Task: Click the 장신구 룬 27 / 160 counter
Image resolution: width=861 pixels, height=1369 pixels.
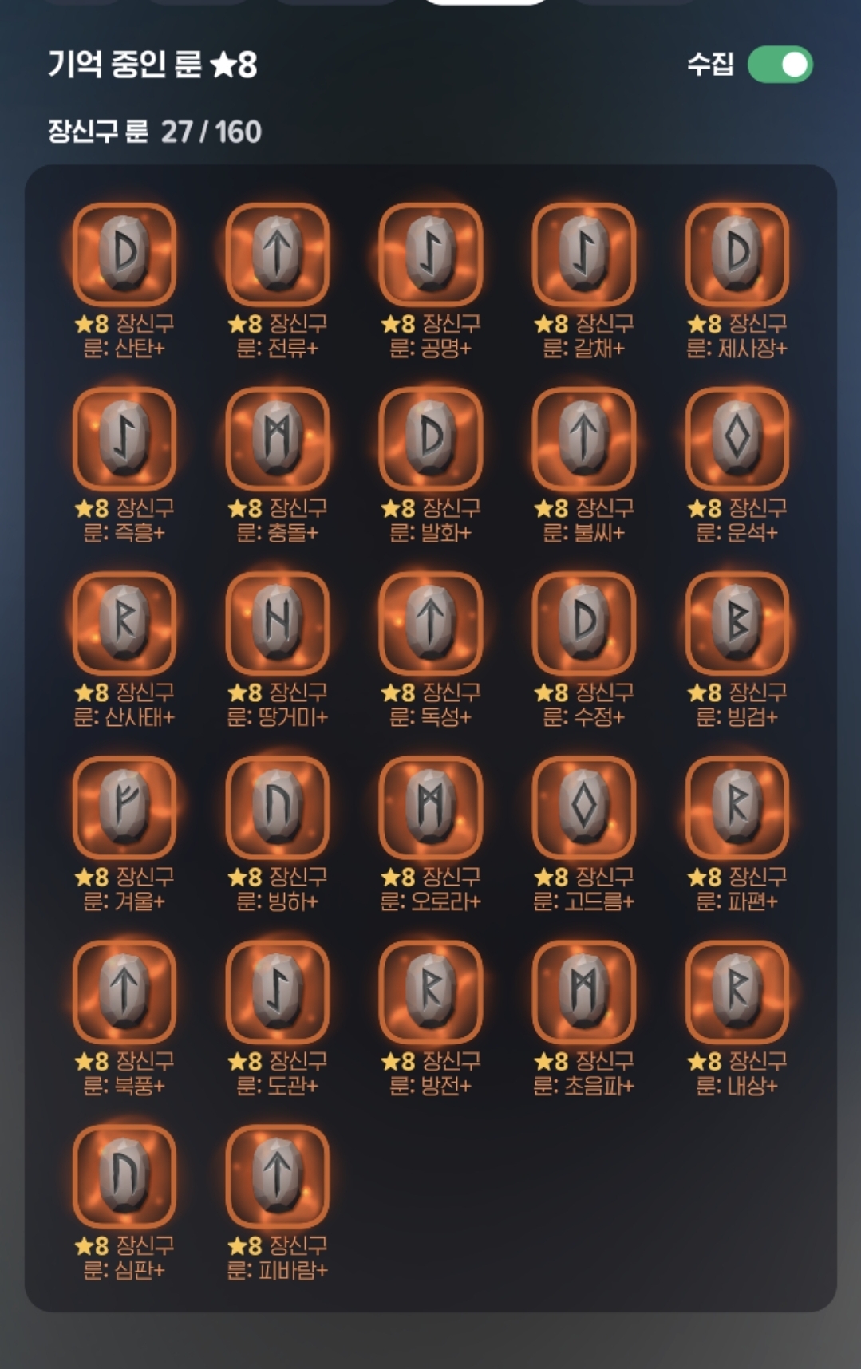Action: pyautogui.click(x=154, y=132)
